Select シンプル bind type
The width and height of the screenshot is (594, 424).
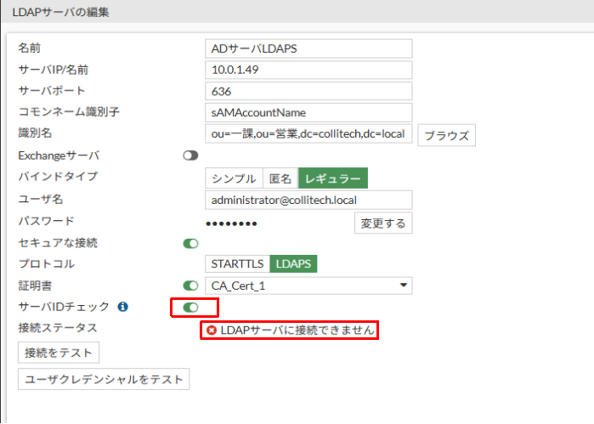234,178
